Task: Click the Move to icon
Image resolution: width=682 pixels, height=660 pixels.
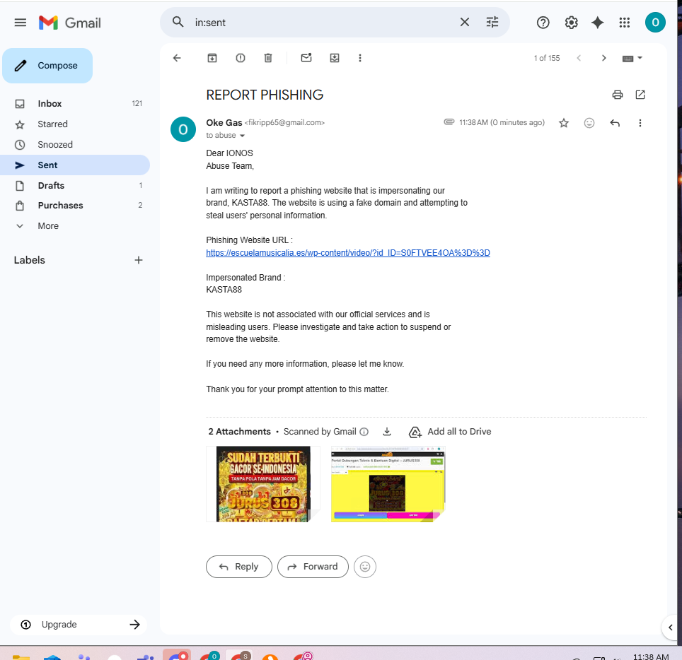Action: point(335,58)
